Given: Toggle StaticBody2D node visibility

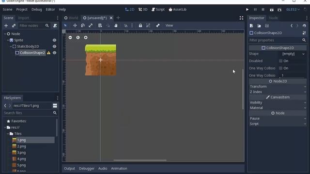Looking at the screenshot, I should [54, 46].
